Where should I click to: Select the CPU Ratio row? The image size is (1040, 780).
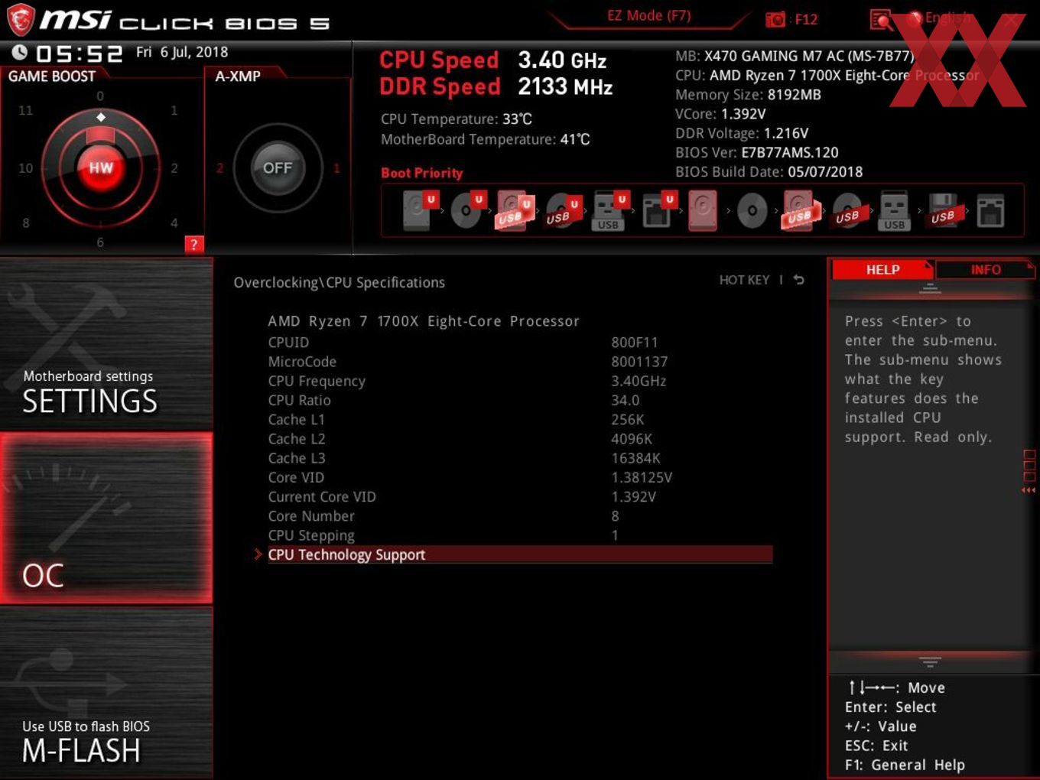pyautogui.click(x=520, y=400)
